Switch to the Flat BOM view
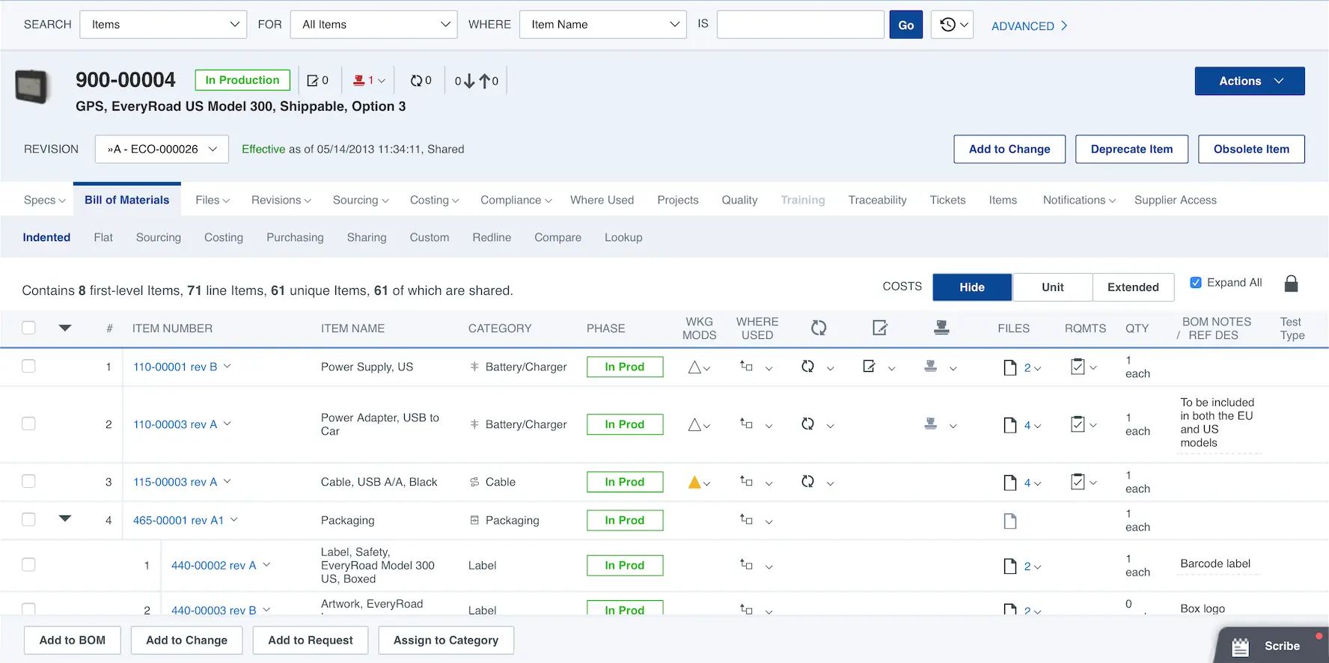This screenshot has height=663, width=1329. pos(103,237)
